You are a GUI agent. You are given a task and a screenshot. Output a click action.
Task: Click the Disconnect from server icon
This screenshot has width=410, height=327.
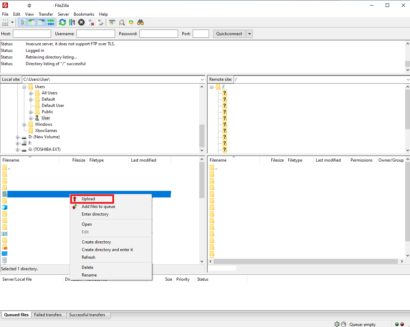[91, 23]
